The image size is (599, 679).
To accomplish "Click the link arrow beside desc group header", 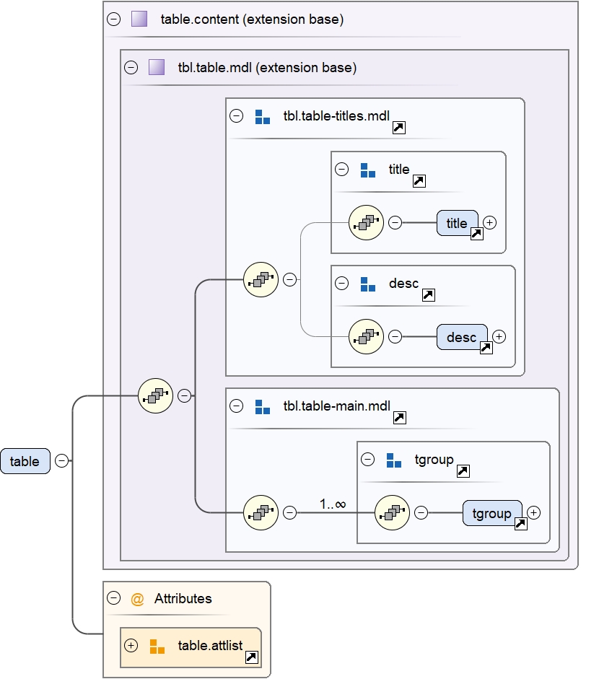I will coord(427,294).
